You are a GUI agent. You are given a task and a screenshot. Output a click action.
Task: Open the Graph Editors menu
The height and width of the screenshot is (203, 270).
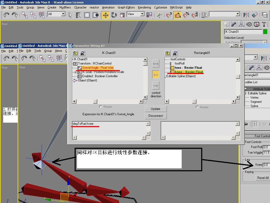[126, 7]
